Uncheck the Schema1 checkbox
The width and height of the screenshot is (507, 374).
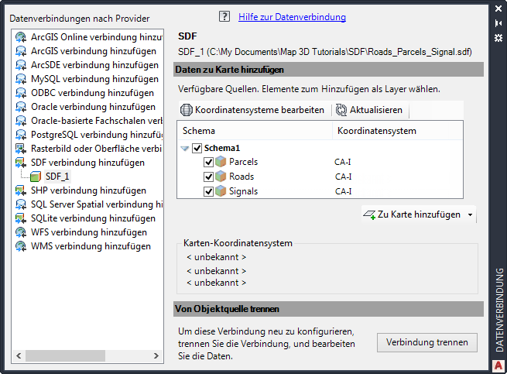click(197, 148)
